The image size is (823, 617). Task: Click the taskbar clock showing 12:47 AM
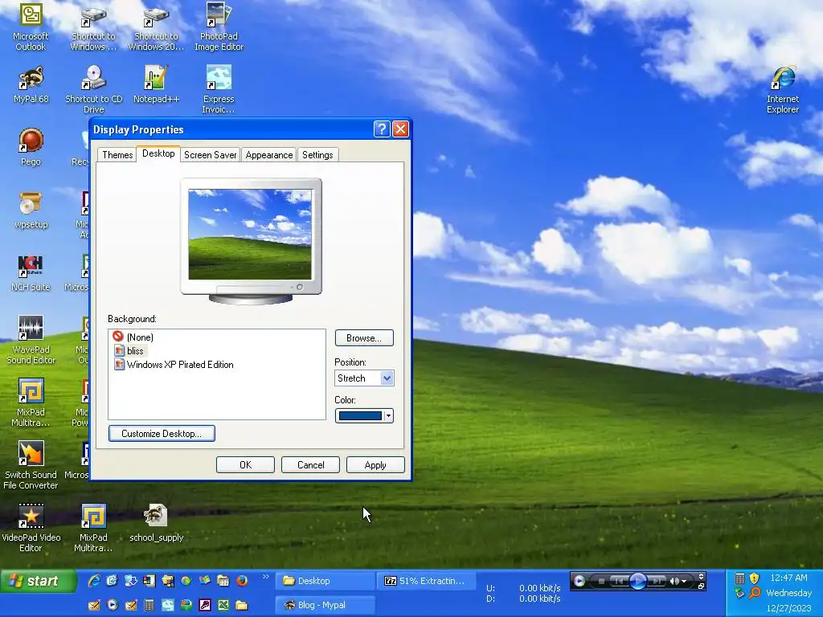[x=788, y=578]
